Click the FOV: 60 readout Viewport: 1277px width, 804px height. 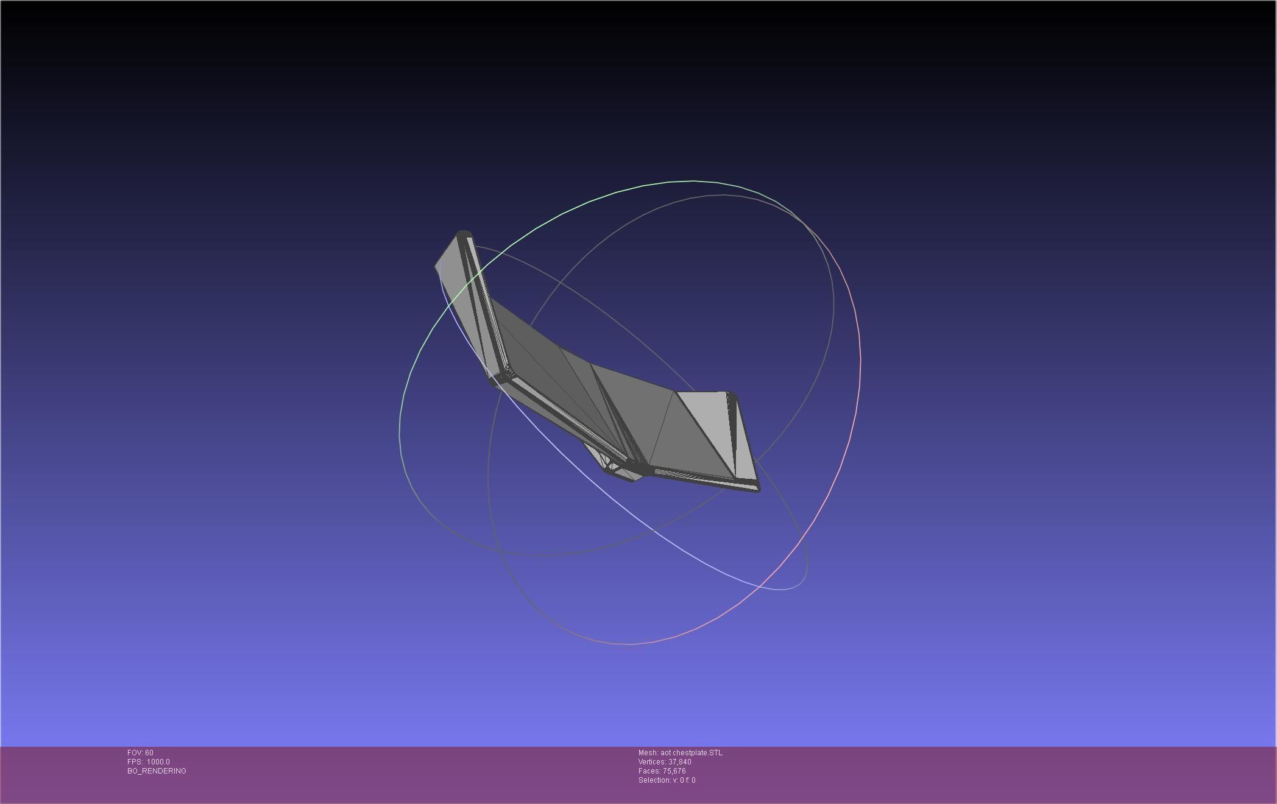pos(140,753)
